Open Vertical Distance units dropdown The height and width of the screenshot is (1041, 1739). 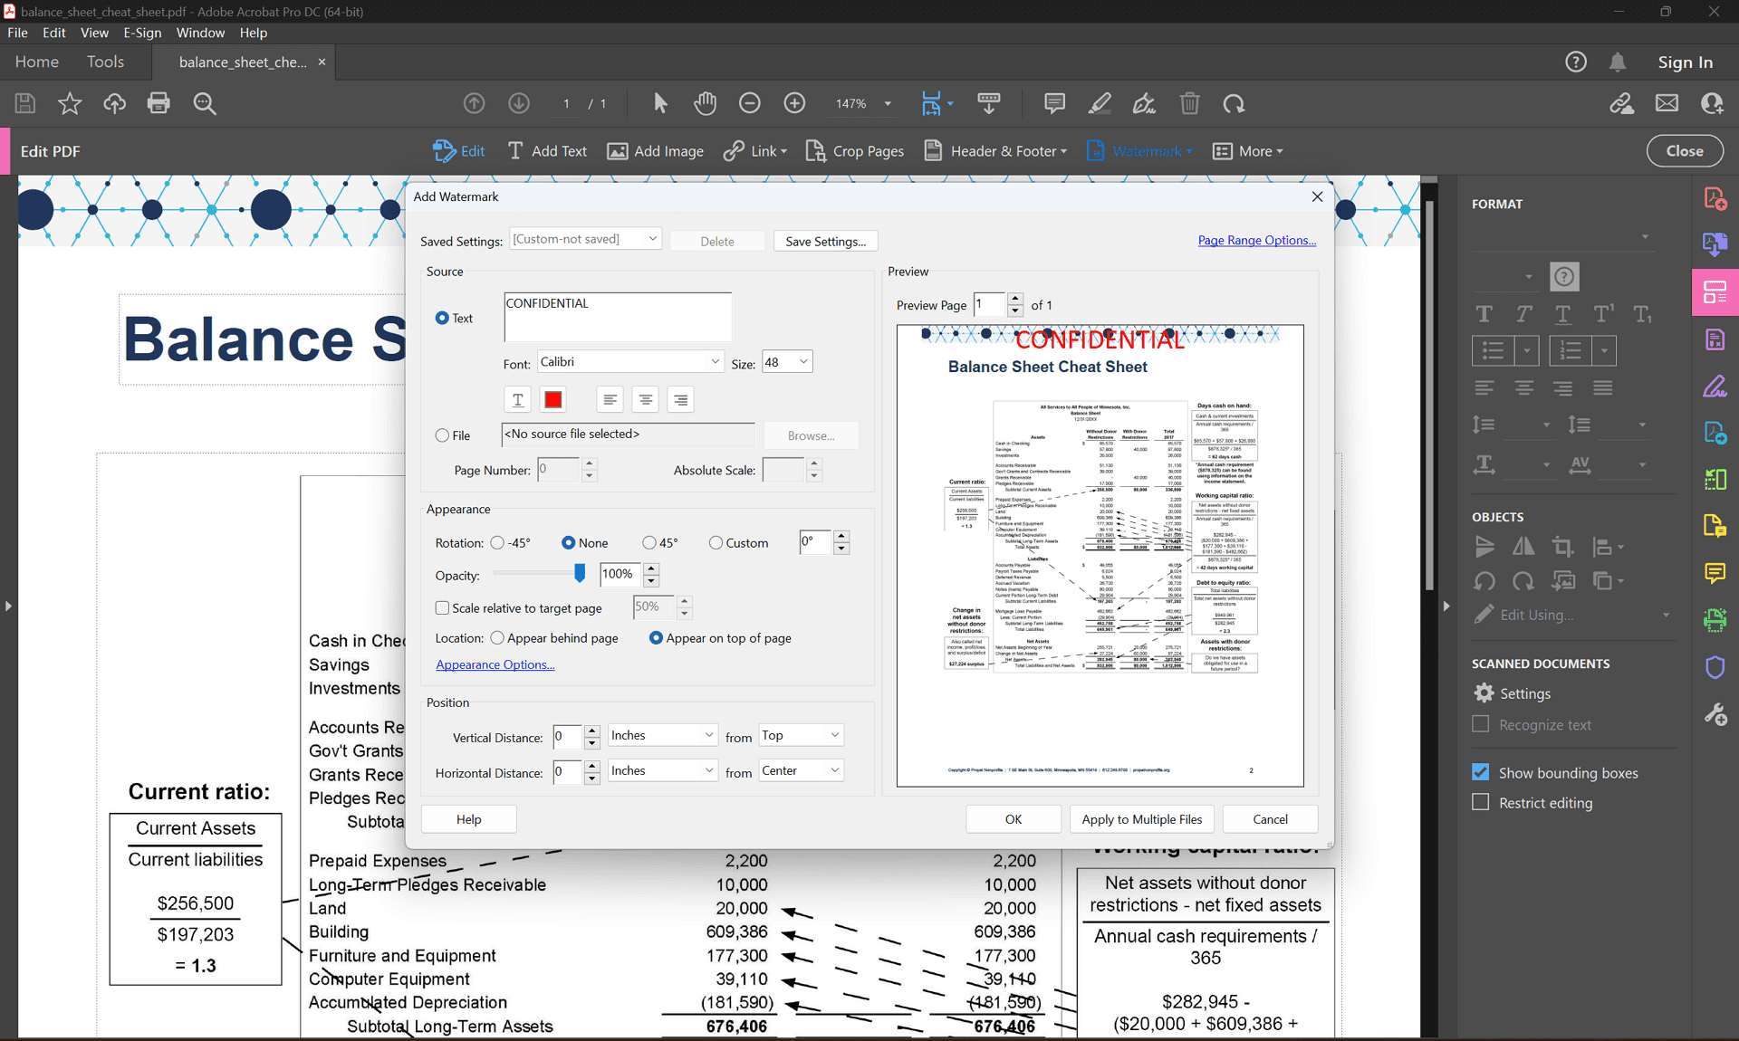point(662,735)
